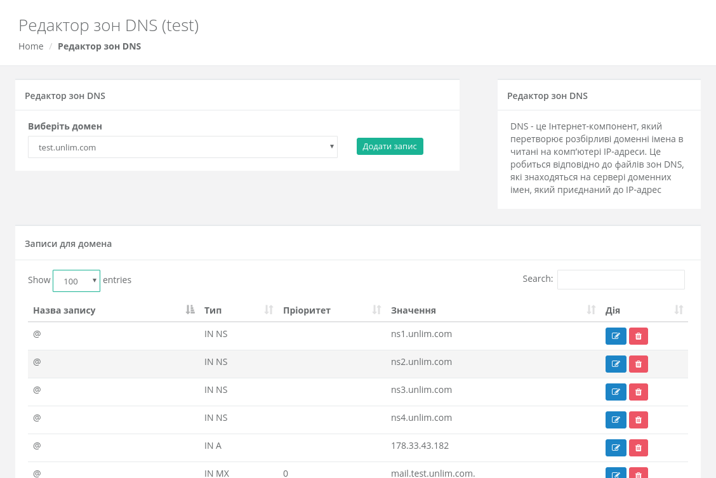Edit the ns1.unlim.com NS record
Viewport: 716px width, 478px height.
615,336
